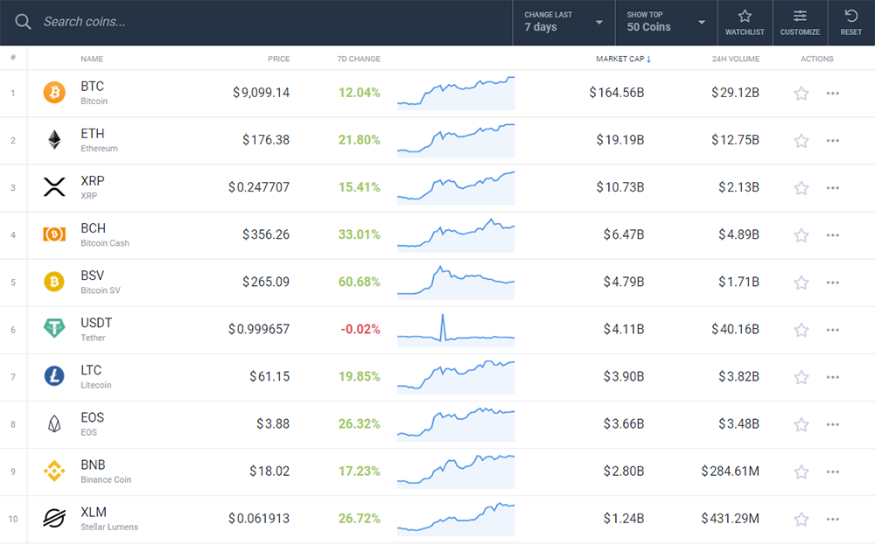Sort by the 24H Volume column header
This screenshot has width=875, height=545.
click(x=736, y=59)
